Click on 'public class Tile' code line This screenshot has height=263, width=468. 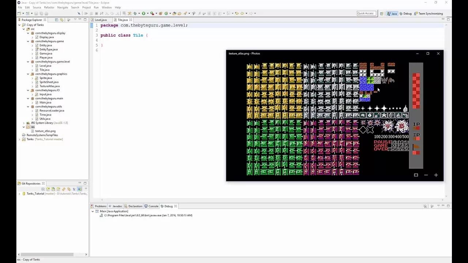(124, 35)
